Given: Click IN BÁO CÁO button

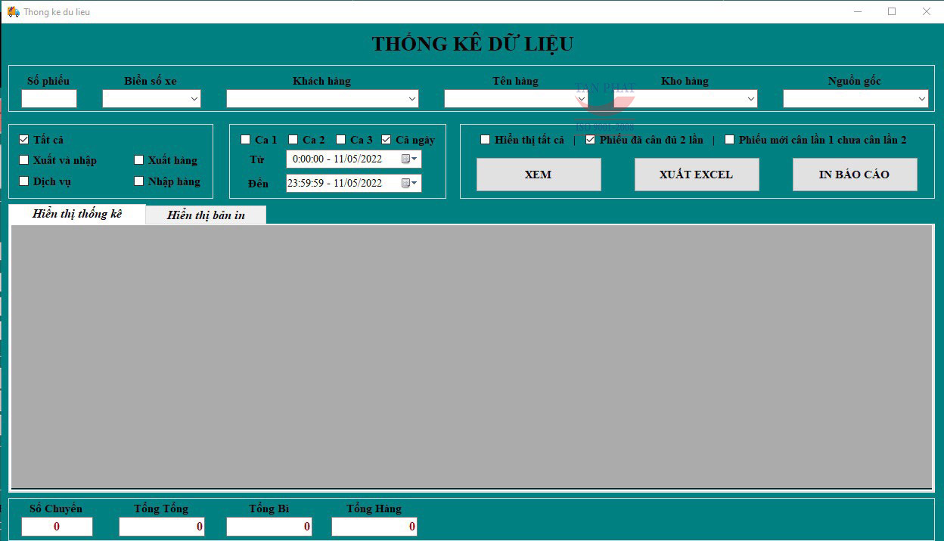Looking at the screenshot, I should [x=855, y=175].
